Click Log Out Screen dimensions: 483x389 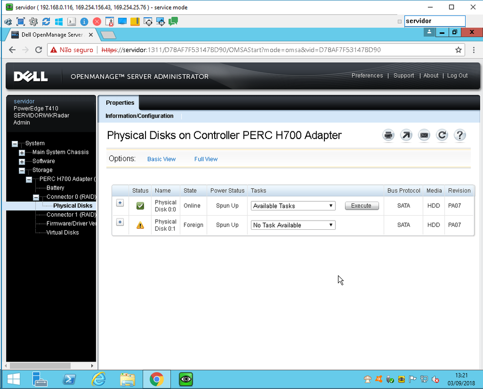point(457,76)
